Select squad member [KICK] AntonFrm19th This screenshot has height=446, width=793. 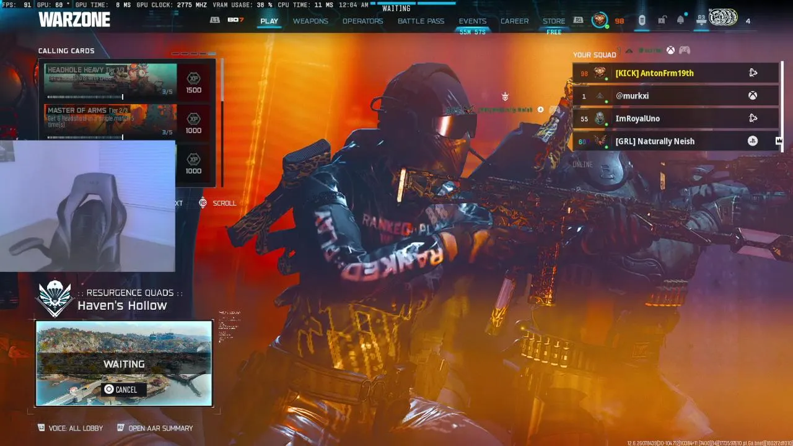[675, 73]
